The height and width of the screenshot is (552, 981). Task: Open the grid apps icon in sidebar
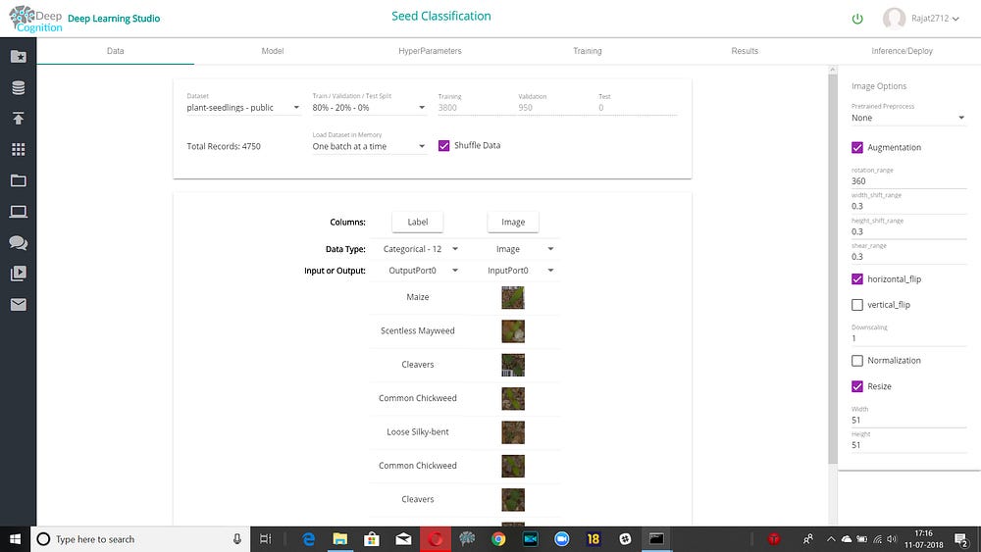point(18,150)
